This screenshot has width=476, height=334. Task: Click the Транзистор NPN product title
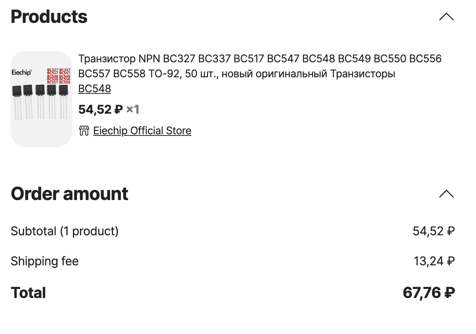click(x=260, y=59)
